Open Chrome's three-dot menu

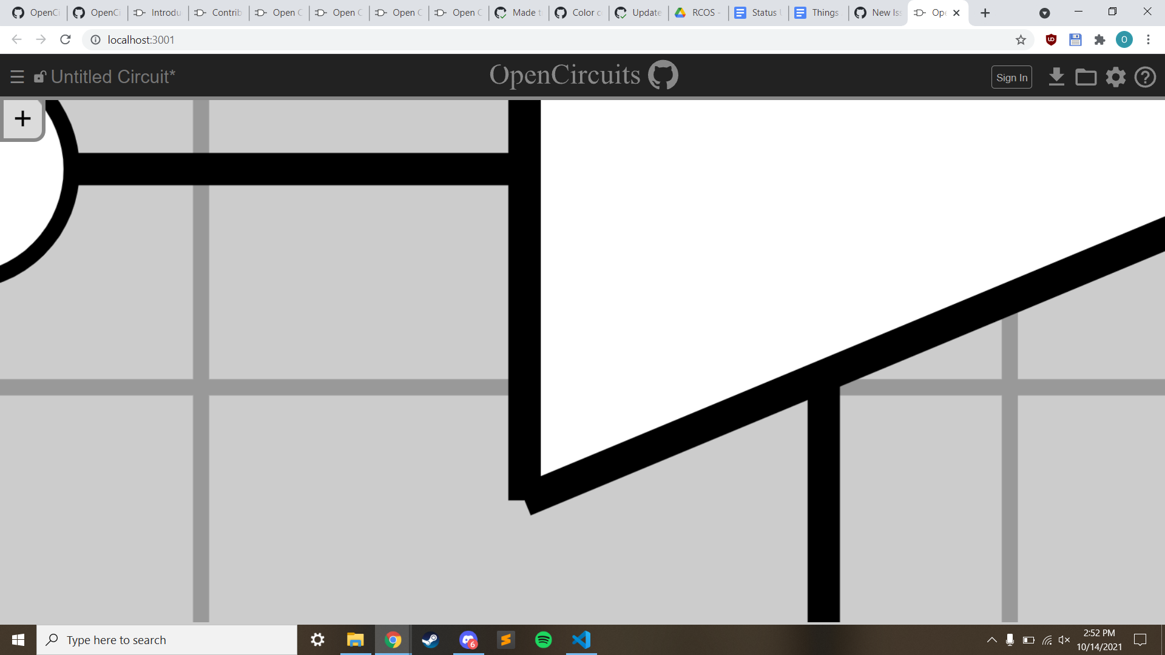click(1149, 39)
